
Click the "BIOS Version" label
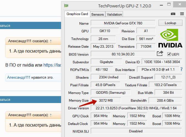[x=79, y=55]
